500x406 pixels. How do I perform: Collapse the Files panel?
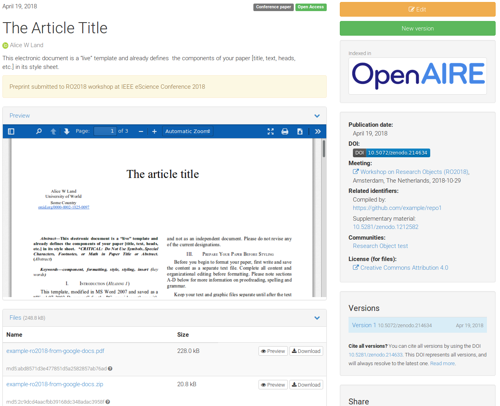(x=317, y=318)
